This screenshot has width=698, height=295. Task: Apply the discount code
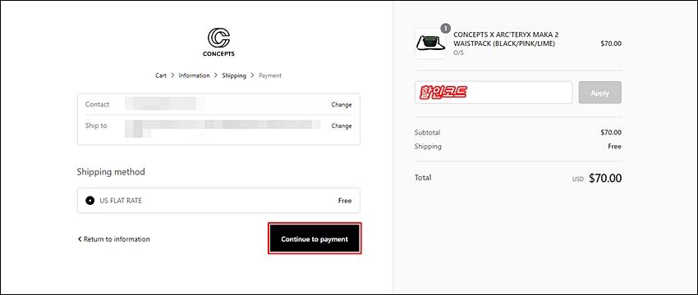[599, 93]
